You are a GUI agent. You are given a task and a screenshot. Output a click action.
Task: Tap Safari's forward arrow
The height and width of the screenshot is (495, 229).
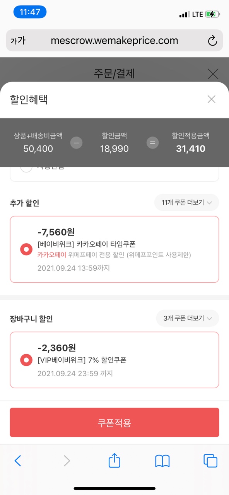67,461
